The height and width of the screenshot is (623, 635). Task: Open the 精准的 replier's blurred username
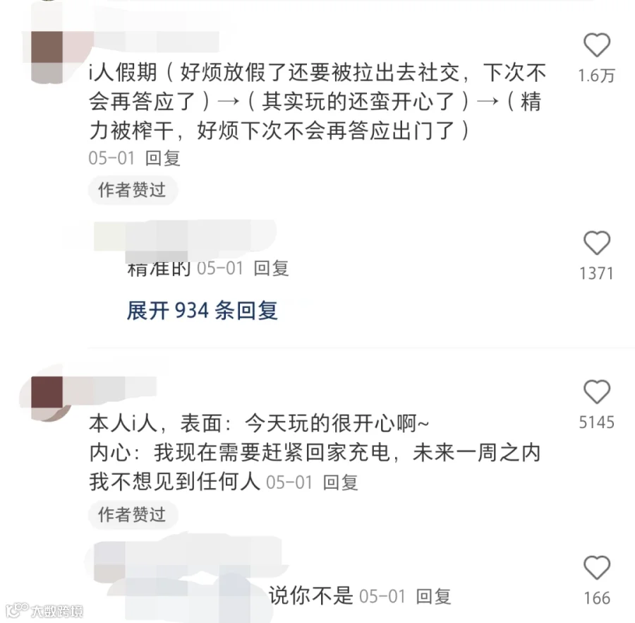tap(184, 237)
